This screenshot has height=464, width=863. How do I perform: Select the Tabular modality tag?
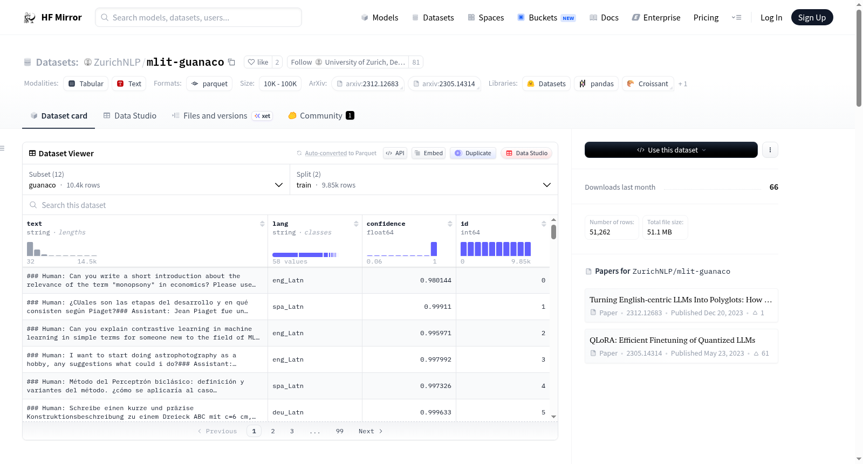click(86, 84)
